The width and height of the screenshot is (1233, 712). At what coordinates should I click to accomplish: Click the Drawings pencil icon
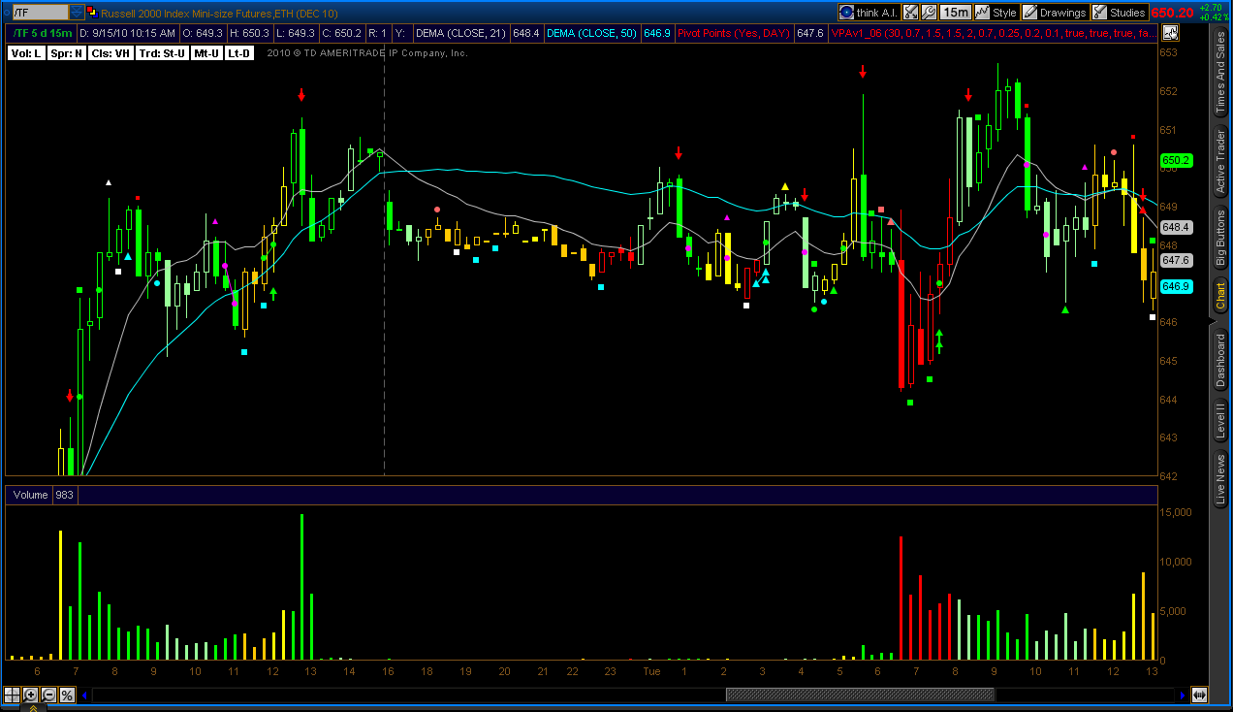[x=1029, y=13]
